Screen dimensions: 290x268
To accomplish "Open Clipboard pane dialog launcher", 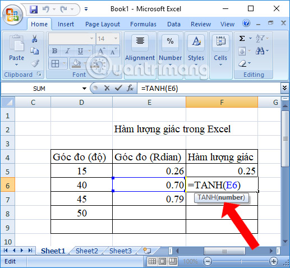I will pos(39,74).
